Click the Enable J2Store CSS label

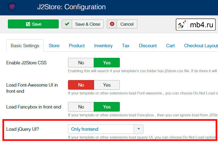coord(26,63)
